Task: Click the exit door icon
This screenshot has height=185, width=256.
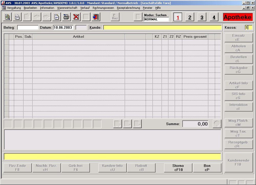Action: pyautogui.click(x=96, y=17)
